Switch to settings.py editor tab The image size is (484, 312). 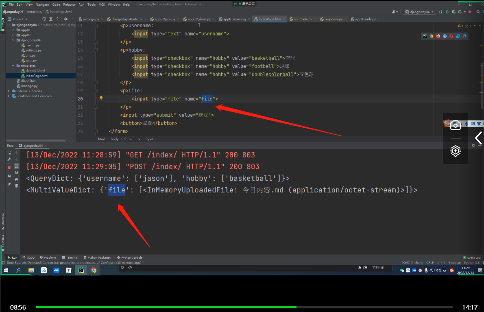point(89,19)
